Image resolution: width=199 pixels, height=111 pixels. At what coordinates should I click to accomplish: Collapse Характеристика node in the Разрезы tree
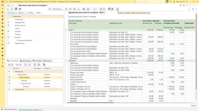(x=20, y=84)
